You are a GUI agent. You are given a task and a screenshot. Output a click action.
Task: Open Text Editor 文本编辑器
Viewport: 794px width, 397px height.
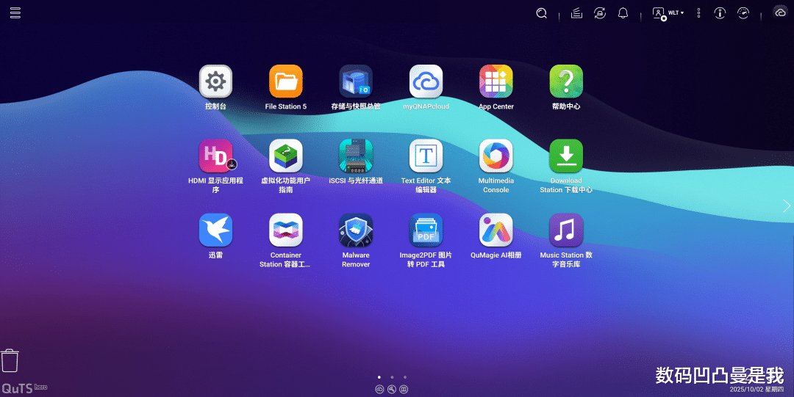pyautogui.click(x=426, y=156)
